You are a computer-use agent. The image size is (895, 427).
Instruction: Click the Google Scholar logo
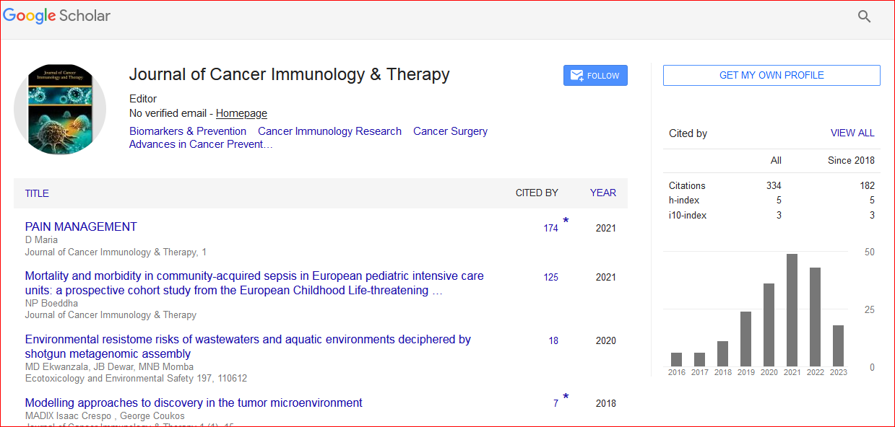pos(57,16)
